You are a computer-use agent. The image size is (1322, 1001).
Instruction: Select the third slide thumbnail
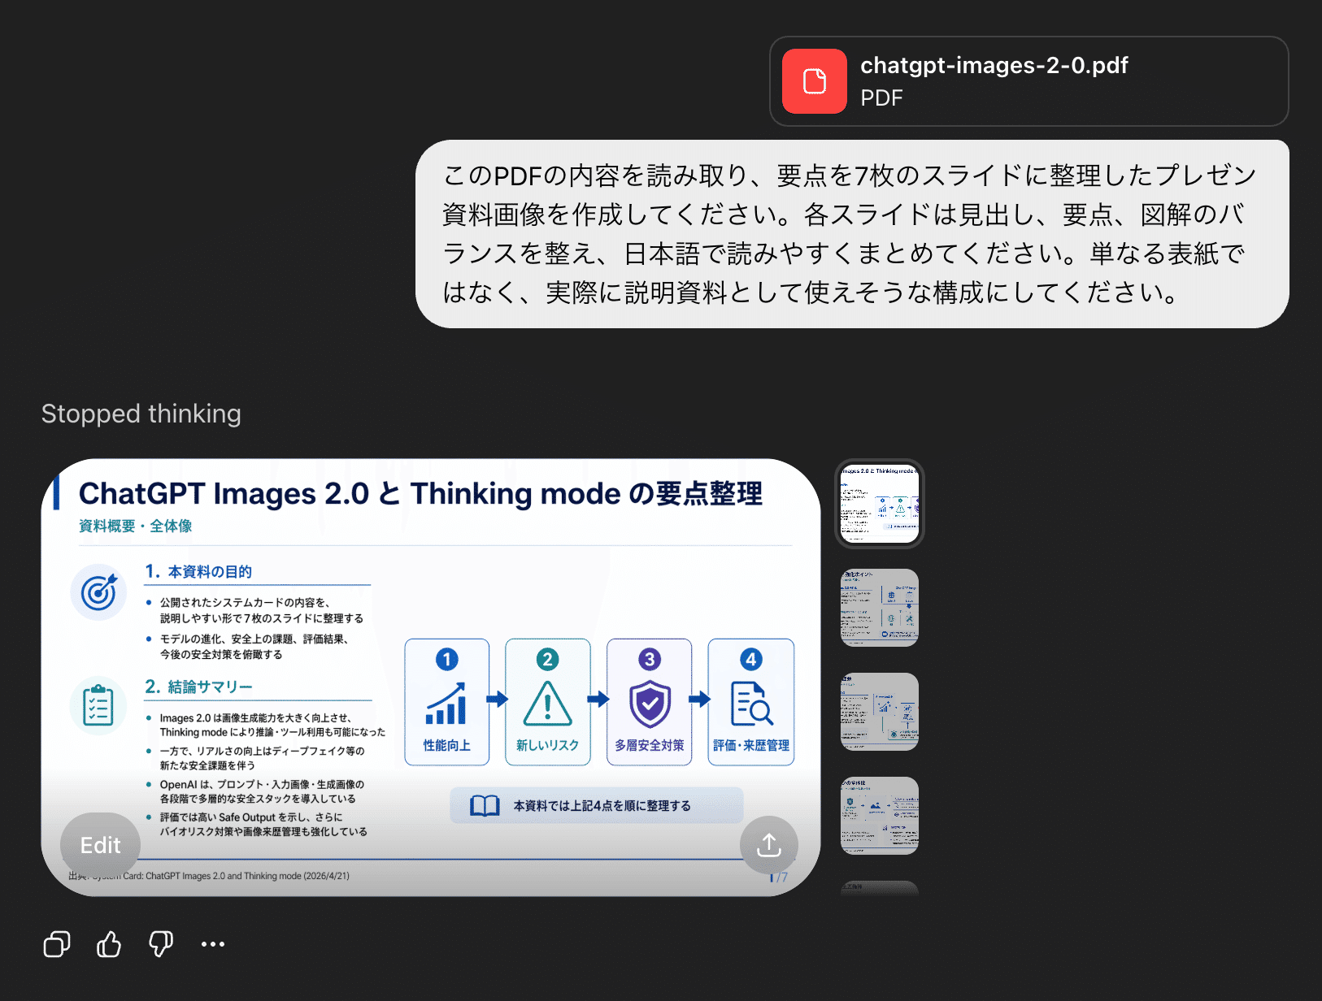click(x=879, y=712)
